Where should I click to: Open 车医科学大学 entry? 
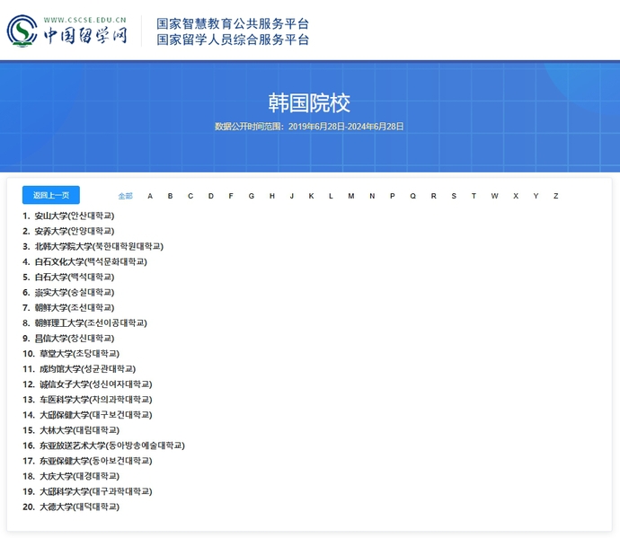(x=95, y=399)
